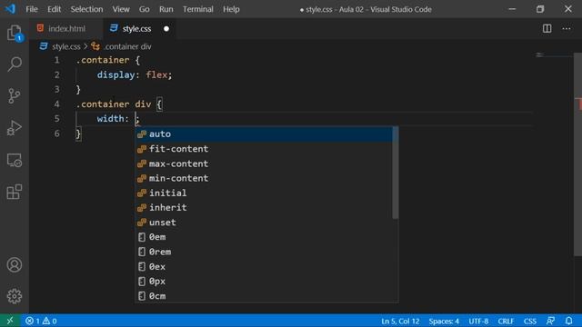Click the unsaved dot on style.css tab
This screenshot has height=327, width=582.
point(166,28)
